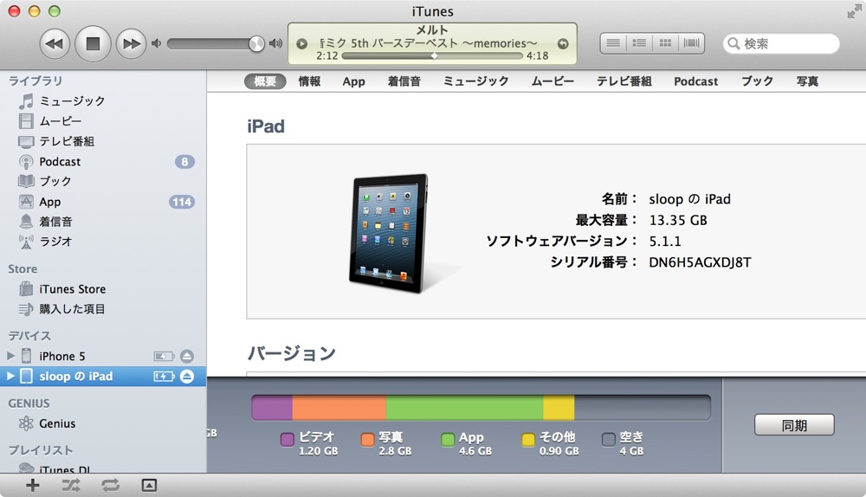This screenshot has height=497, width=866.
Task: Toggle shuffle at the bottom bar
Action: pyautogui.click(x=71, y=486)
